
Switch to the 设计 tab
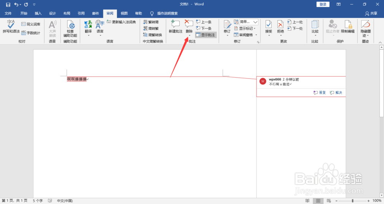[52, 13]
